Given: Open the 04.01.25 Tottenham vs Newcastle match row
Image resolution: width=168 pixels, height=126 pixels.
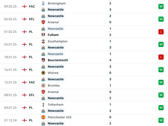Looking at the screenshot, I should pos(84,108).
